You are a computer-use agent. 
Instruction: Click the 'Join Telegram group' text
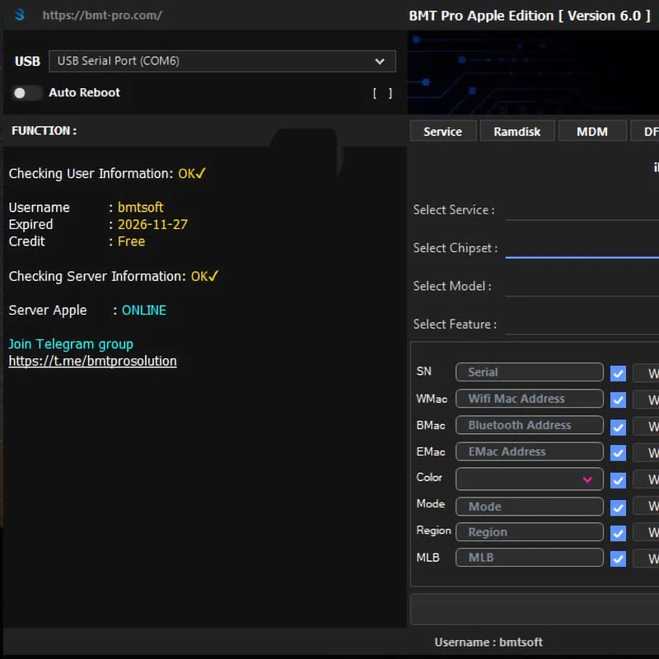[x=71, y=344]
